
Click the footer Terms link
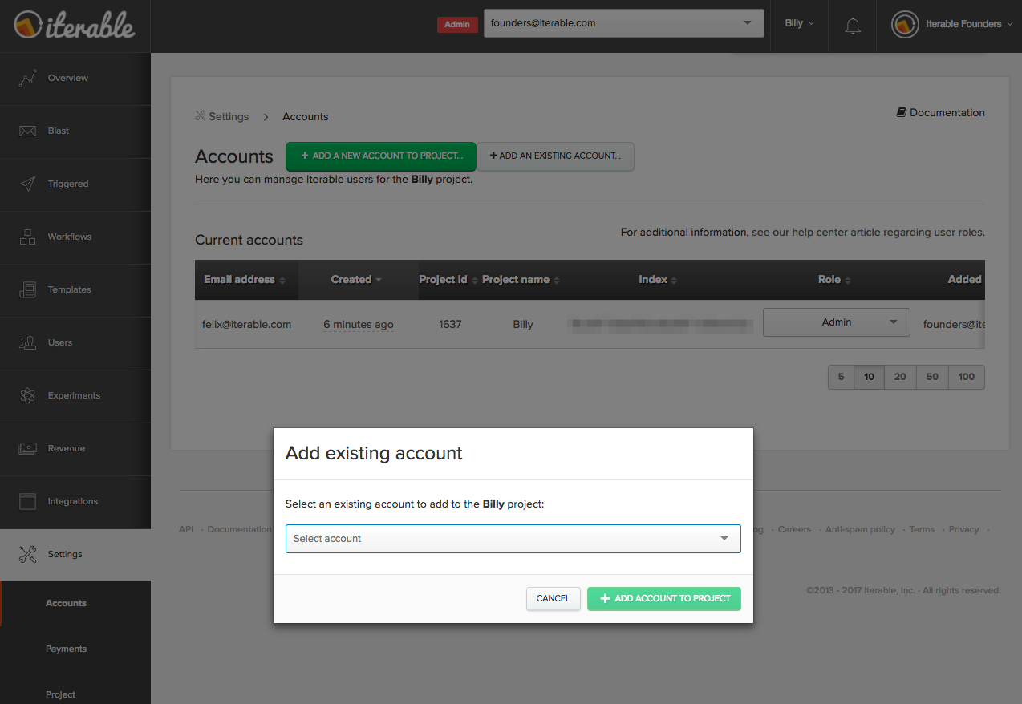[922, 529]
